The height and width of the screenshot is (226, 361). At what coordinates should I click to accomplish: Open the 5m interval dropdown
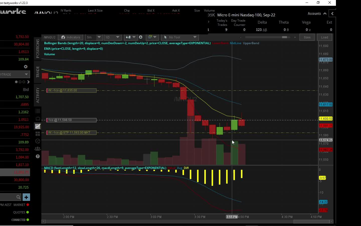(x=94, y=37)
